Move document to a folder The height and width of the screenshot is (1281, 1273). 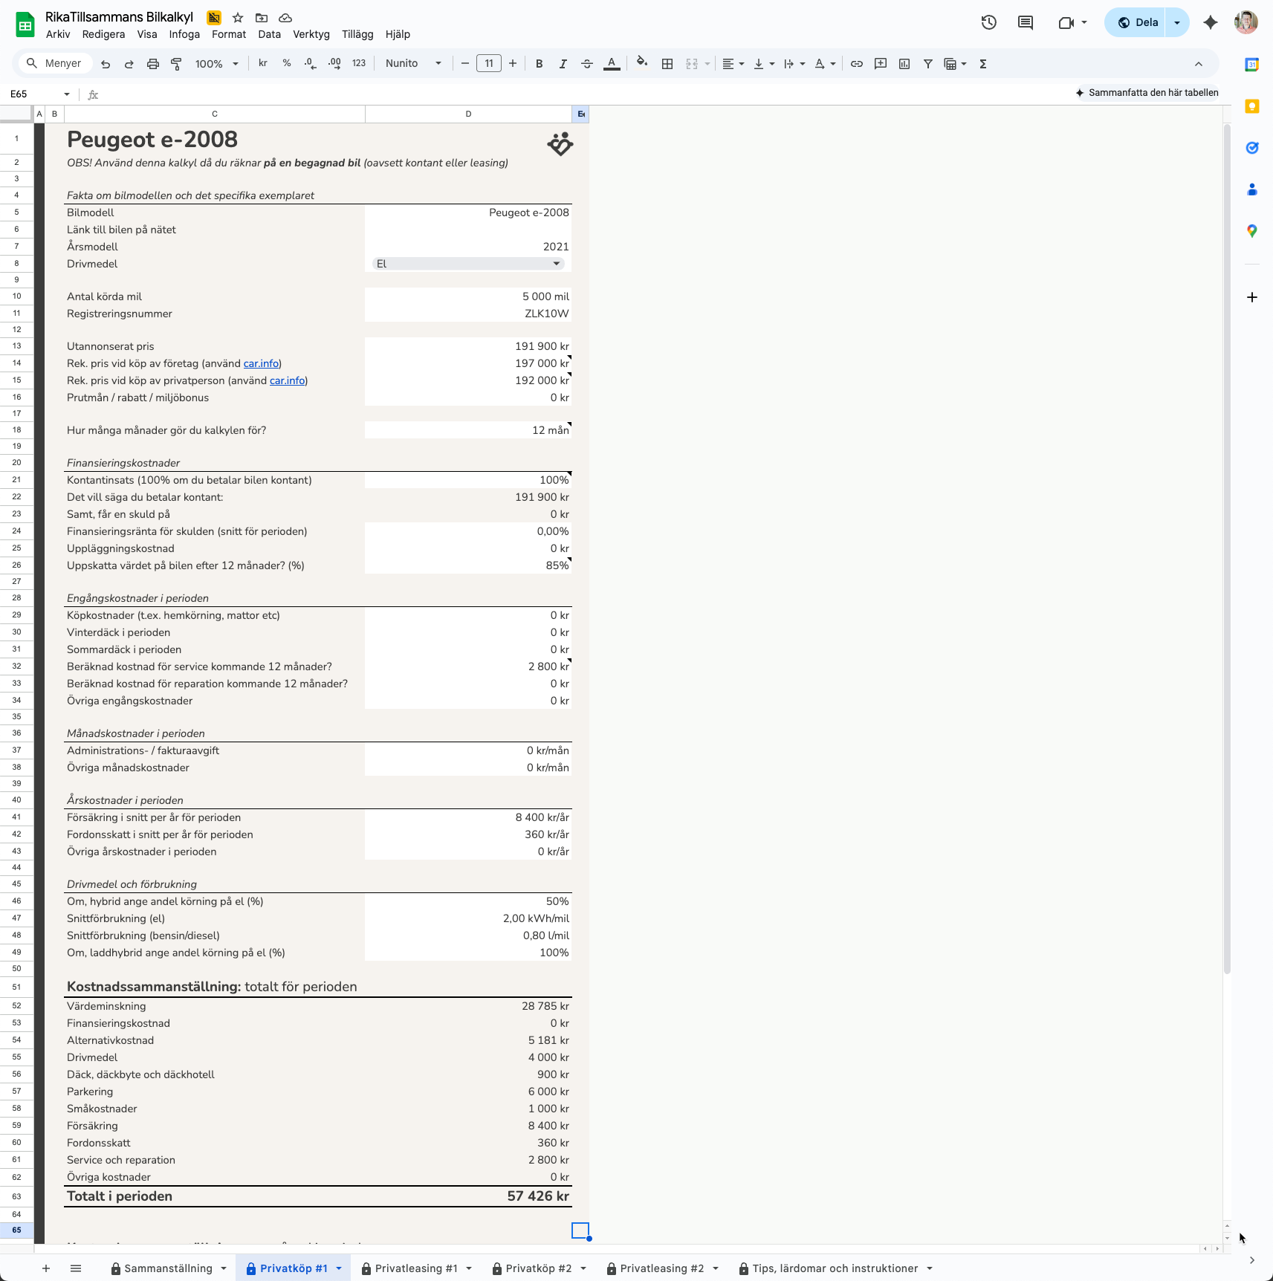(262, 18)
